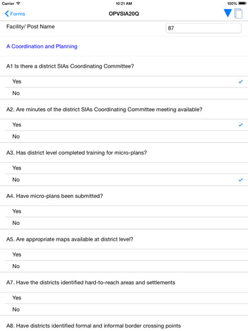Focus the Facility/Post Name field containing 87
The width and height of the screenshot is (248, 331).
point(203,28)
